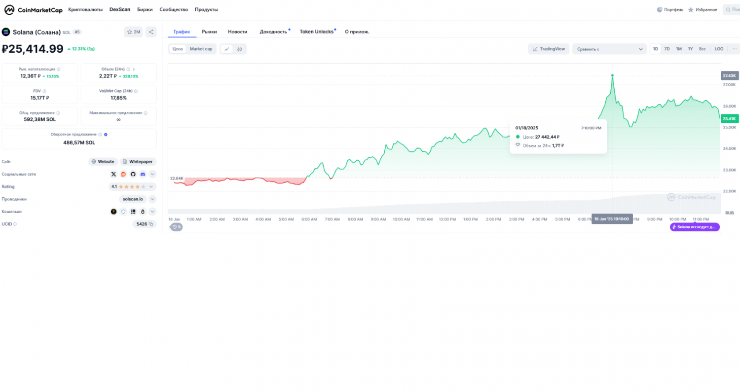This screenshot has height=392, width=740.
Task: Open the 'Сравнить с' compare dropdown
Action: (x=609, y=49)
